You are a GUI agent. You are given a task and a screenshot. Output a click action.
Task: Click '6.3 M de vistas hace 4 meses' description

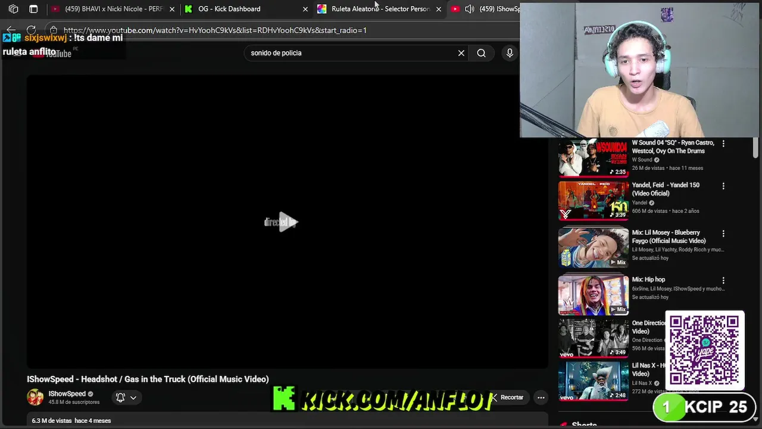pos(71,421)
